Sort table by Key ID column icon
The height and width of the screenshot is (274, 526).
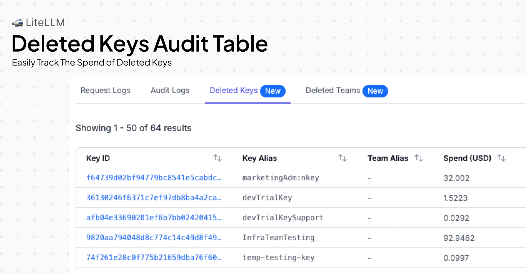pyautogui.click(x=217, y=158)
